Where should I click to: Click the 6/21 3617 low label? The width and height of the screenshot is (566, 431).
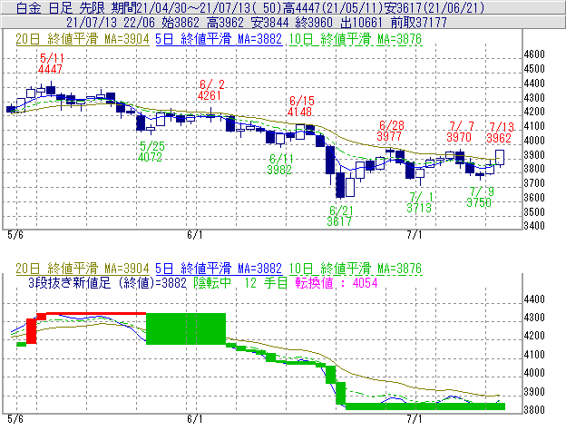click(340, 216)
